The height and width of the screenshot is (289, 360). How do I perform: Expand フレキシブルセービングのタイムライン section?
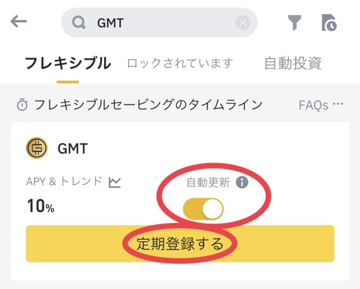pyautogui.click(x=148, y=105)
